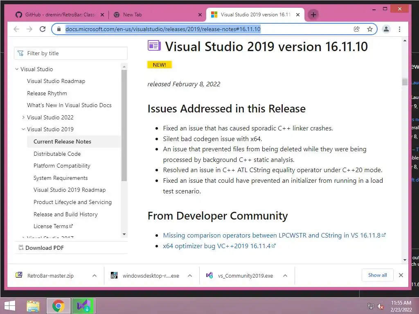Click the padlock site info icon
This screenshot has width=419, height=314.
coord(59,29)
